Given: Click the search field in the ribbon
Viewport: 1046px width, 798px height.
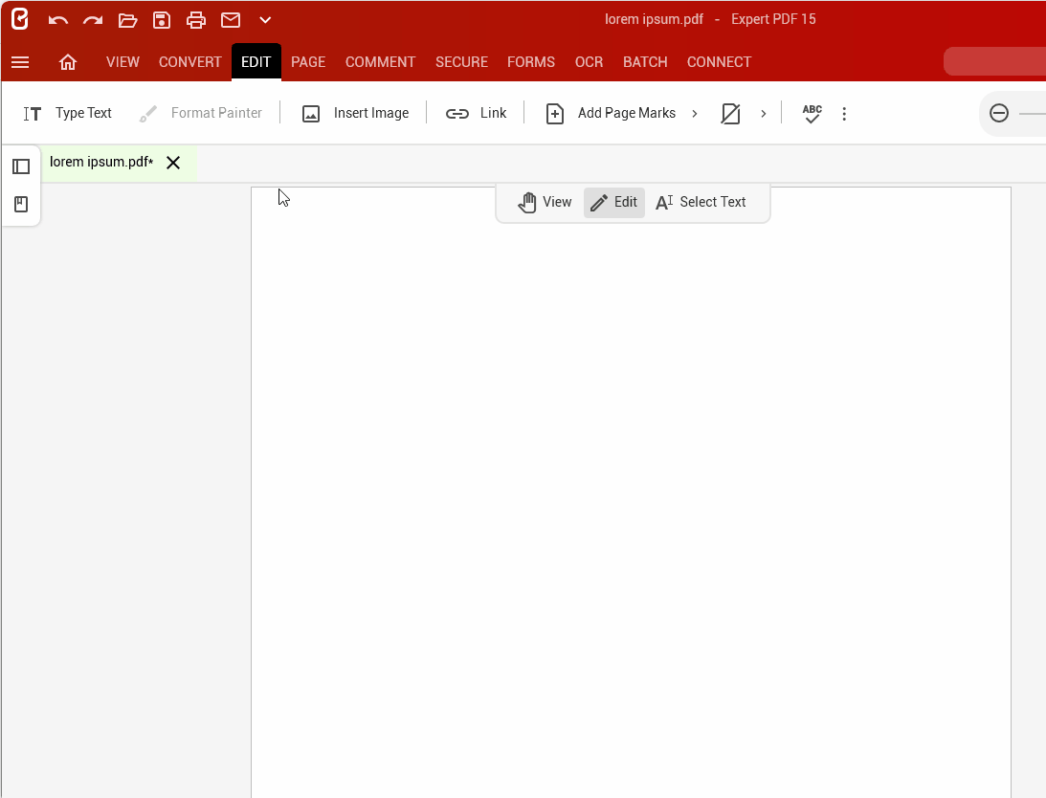Looking at the screenshot, I should [x=994, y=61].
